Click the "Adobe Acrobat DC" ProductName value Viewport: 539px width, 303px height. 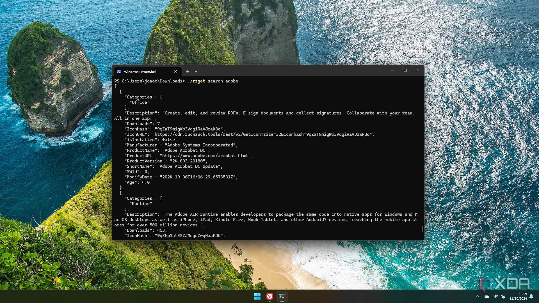pyautogui.click(x=185, y=150)
